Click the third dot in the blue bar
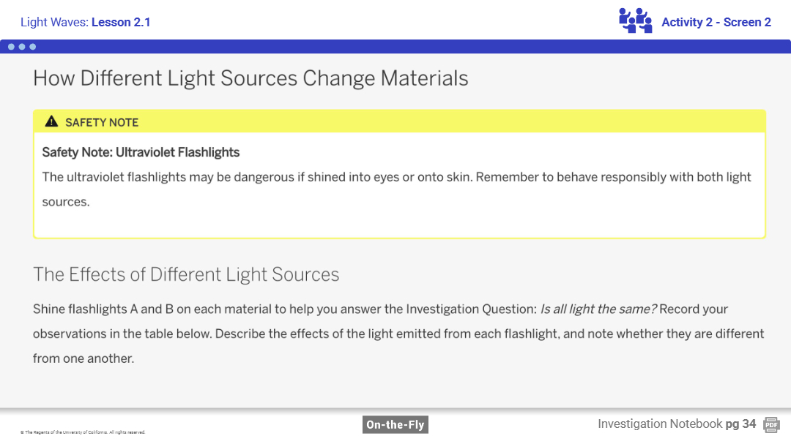Viewport: 791px width, 444px height. [32, 47]
